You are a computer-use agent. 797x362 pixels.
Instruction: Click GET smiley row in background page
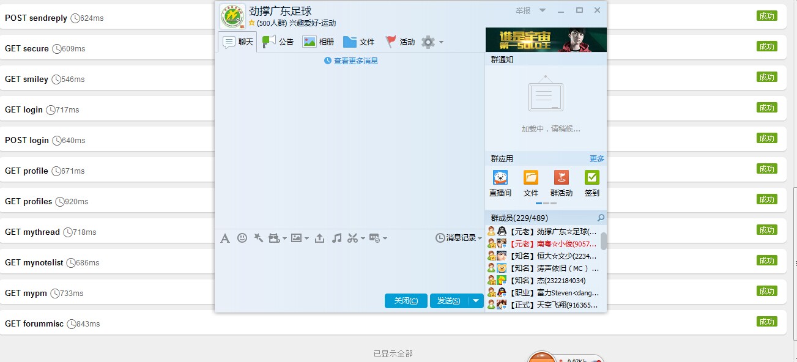[x=393, y=79]
